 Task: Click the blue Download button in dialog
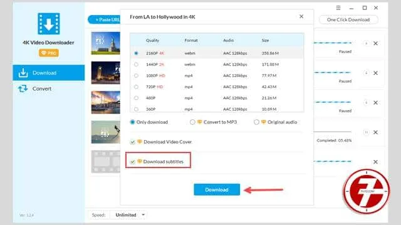(x=217, y=189)
